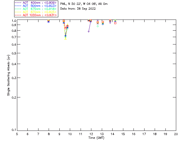Viewport: 181px width, 145px height.
Task: Click the red square marker at 13 hours
Action: (103, 22)
